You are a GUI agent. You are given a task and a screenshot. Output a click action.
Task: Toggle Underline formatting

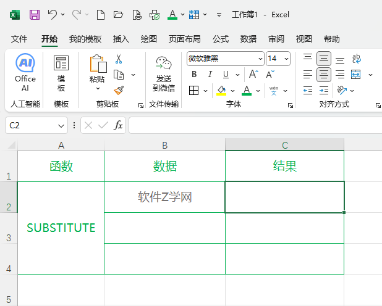point(226,74)
